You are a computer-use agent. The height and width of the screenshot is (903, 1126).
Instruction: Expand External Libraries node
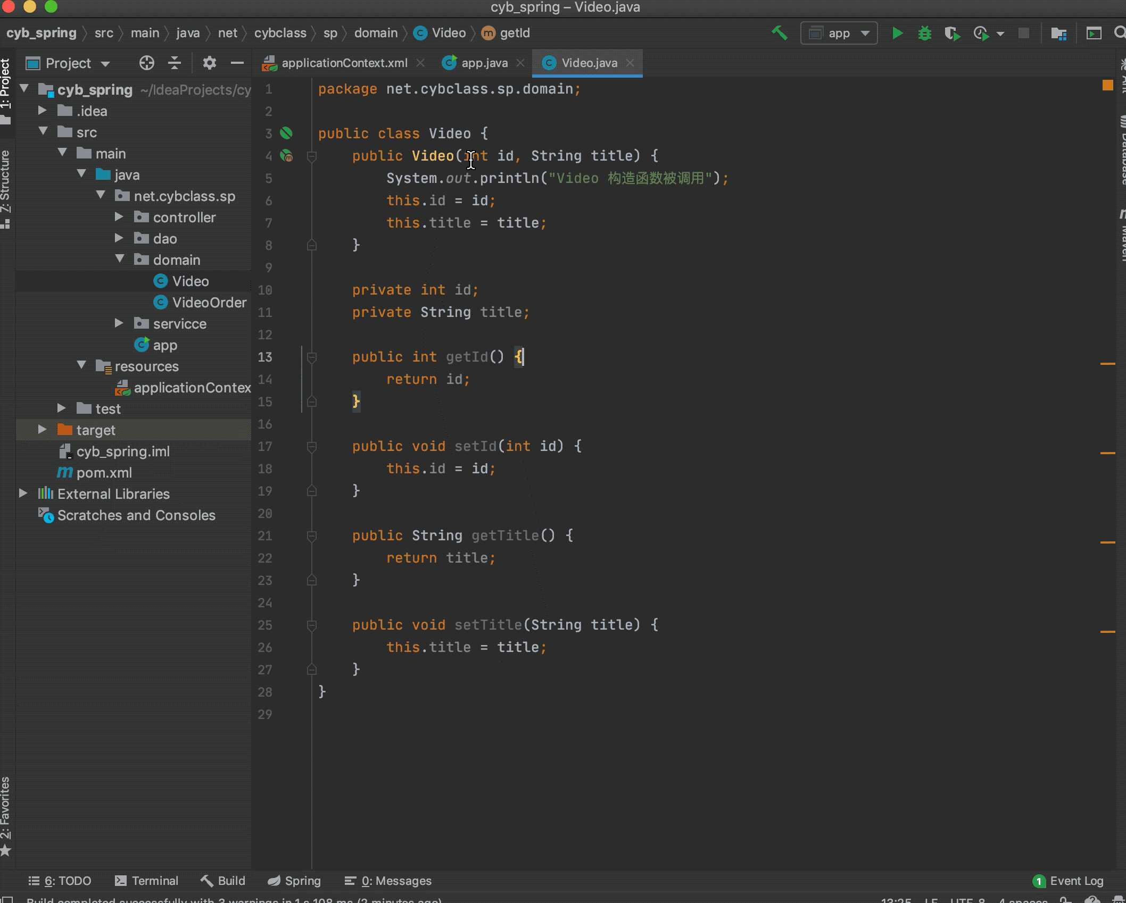[x=23, y=493]
